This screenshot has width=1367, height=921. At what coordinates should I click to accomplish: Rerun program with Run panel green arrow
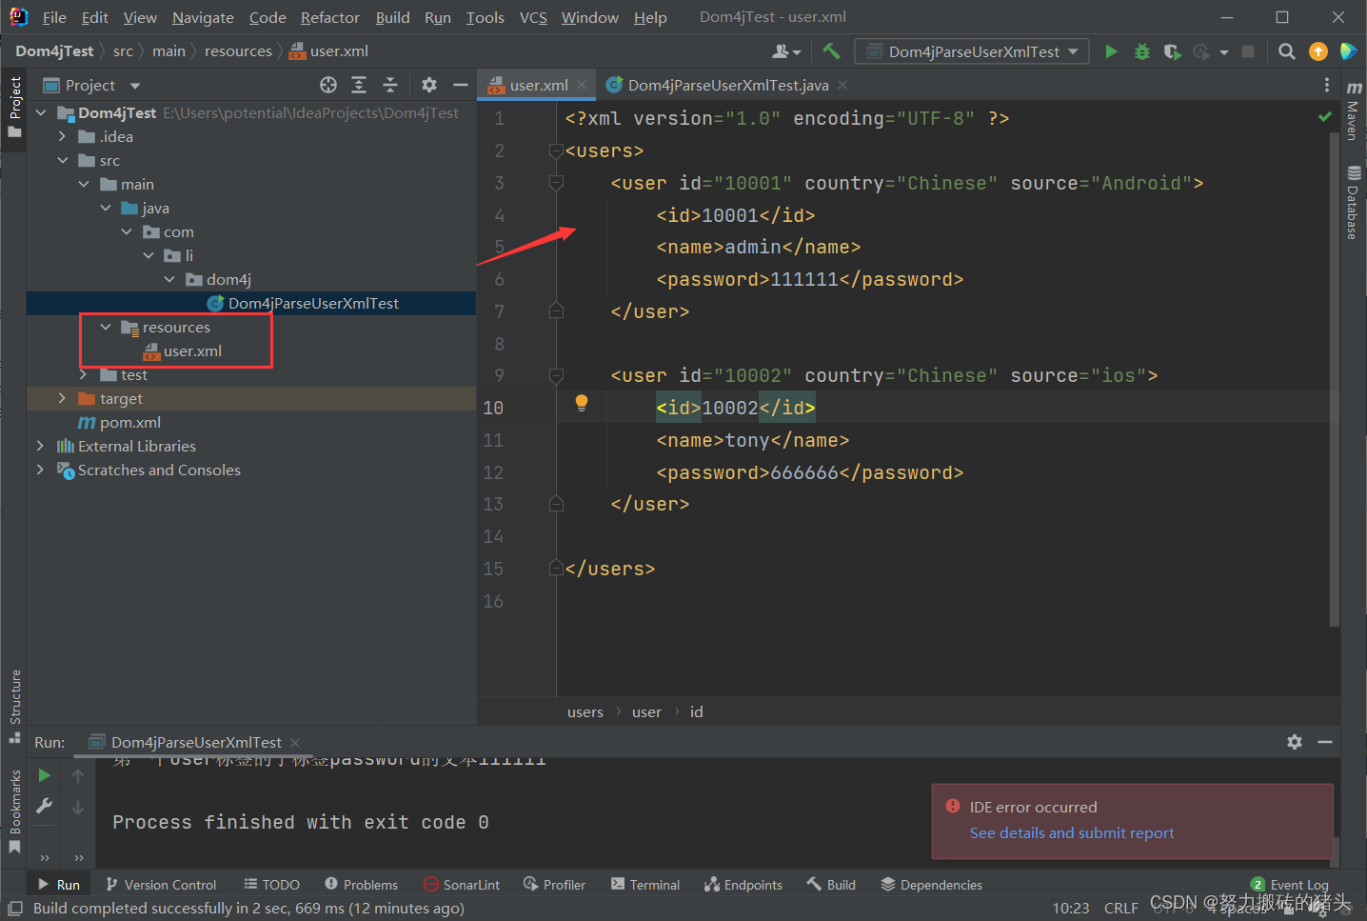point(44,775)
